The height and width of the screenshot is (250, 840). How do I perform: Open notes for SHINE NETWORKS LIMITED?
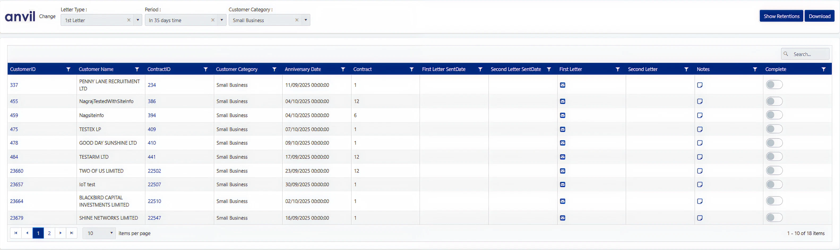pos(699,218)
